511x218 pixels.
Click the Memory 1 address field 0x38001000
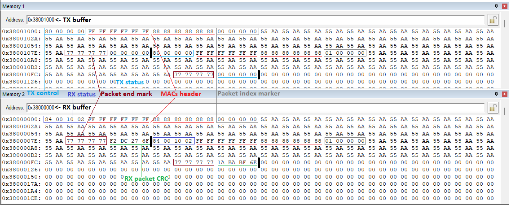click(41, 20)
